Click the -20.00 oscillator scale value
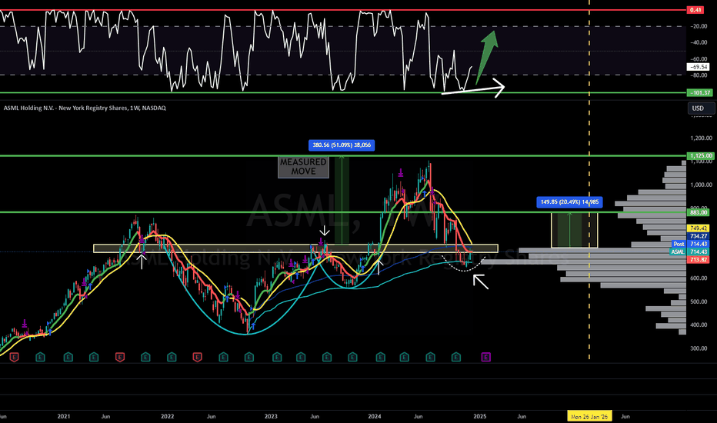This screenshot has width=717, height=423. pyautogui.click(x=699, y=26)
